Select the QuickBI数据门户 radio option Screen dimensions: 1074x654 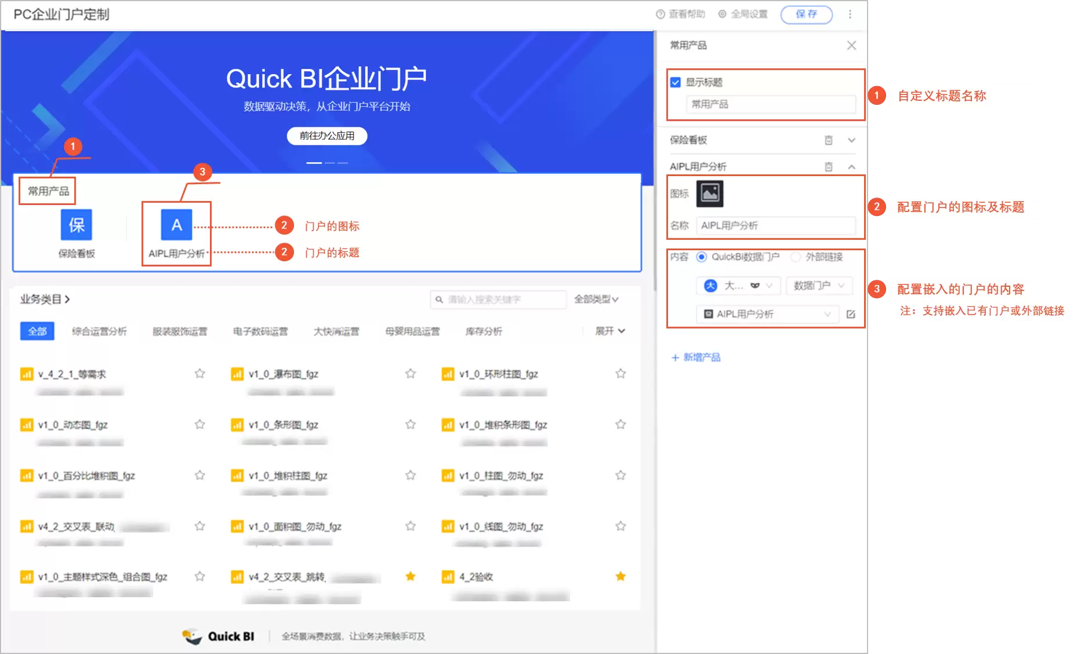tap(702, 257)
